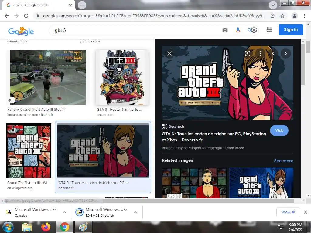The image size is (311, 233).
Task: Click the network icon in system tray
Action: [280, 227]
